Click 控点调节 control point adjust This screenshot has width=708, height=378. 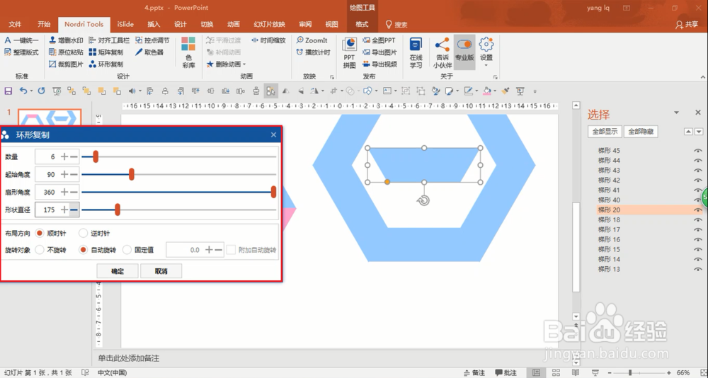152,40
